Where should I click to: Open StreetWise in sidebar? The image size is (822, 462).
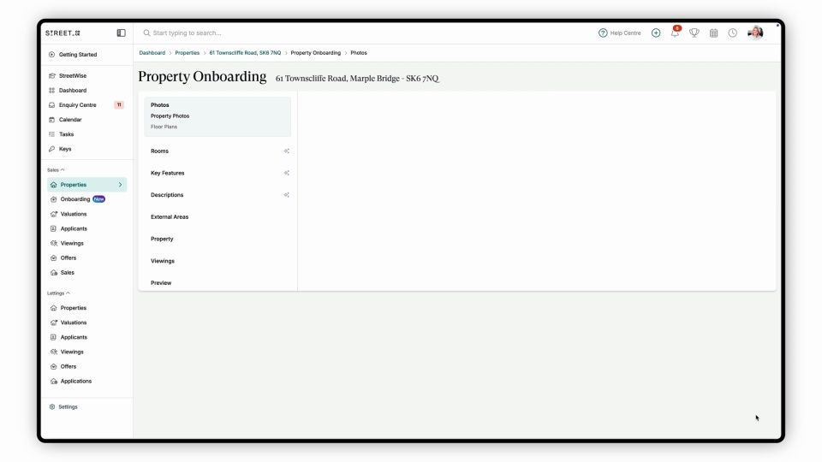[x=72, y=76]
